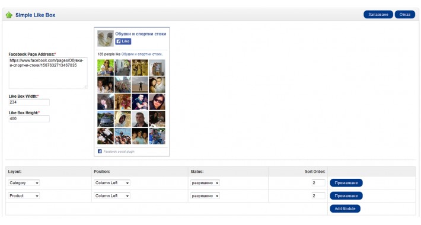Click the fan photo of woman wearing sunglasses
421x225 pixels.
pyautogui.click(x=157, y=102)
